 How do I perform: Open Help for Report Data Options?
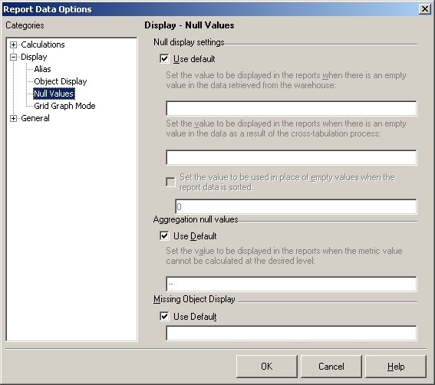pyautogui.click(x=396, y=367)
